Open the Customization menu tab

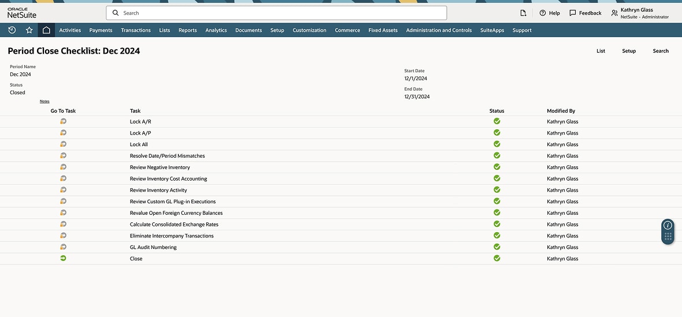[x=309, y=30]
